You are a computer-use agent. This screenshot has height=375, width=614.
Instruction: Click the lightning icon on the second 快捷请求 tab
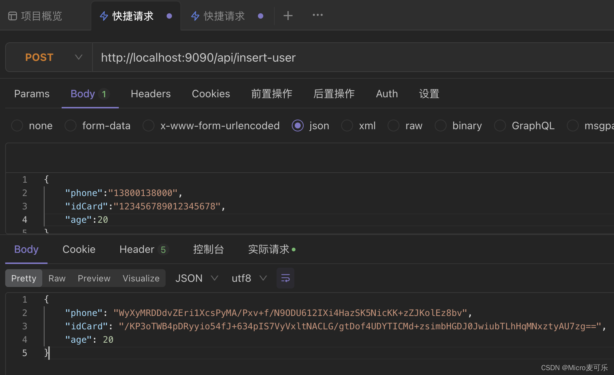[x=195, y=16]
